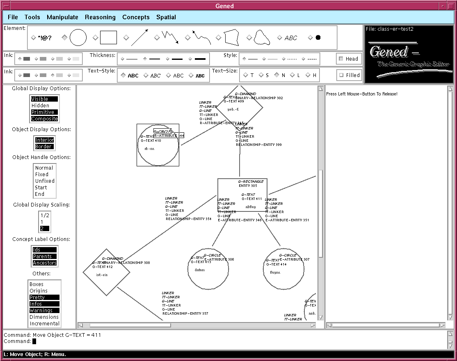Select Normal object handle option
457x361 pixels.
pyautogui.click(x=44, y=168)
